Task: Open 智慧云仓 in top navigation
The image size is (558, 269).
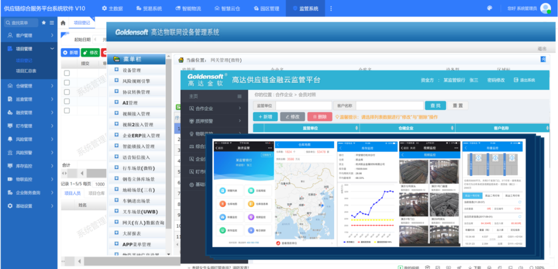Action: point(227,8)
